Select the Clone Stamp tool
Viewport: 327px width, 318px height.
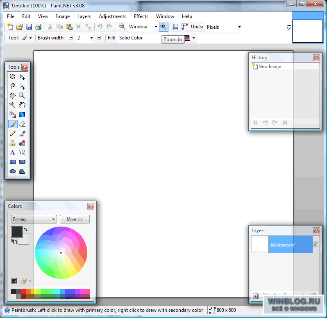pos(13,143)
